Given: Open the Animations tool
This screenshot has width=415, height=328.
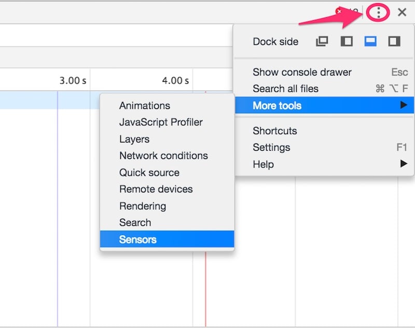Looking at the screenshot, I should (167, 106).
